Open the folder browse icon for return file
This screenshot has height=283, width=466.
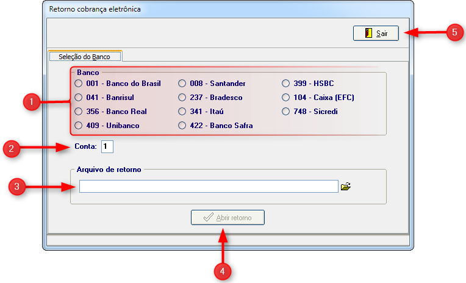coord(345,187)
